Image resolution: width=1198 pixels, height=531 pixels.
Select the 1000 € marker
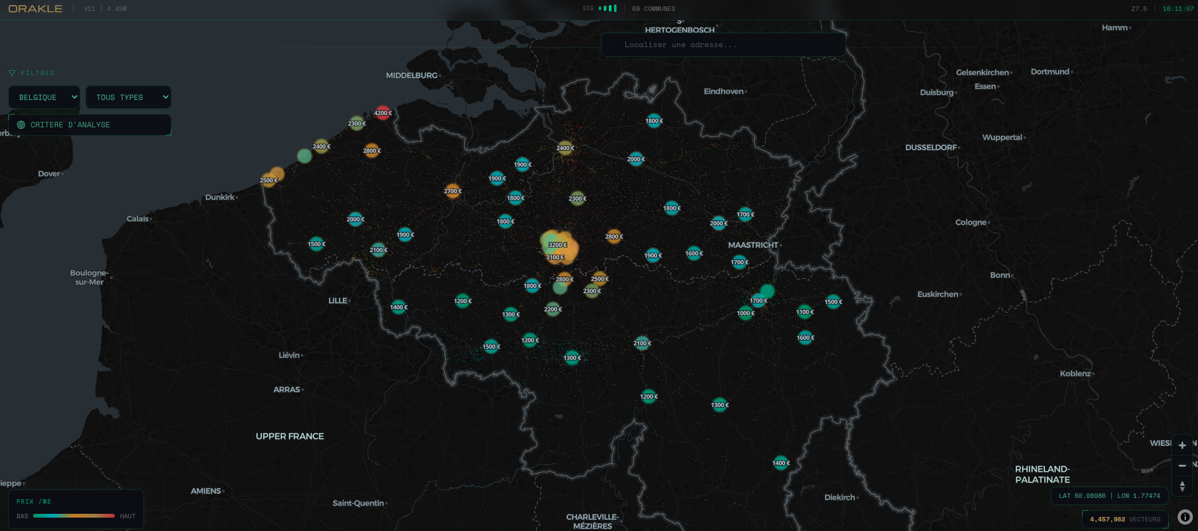[745, 313]
